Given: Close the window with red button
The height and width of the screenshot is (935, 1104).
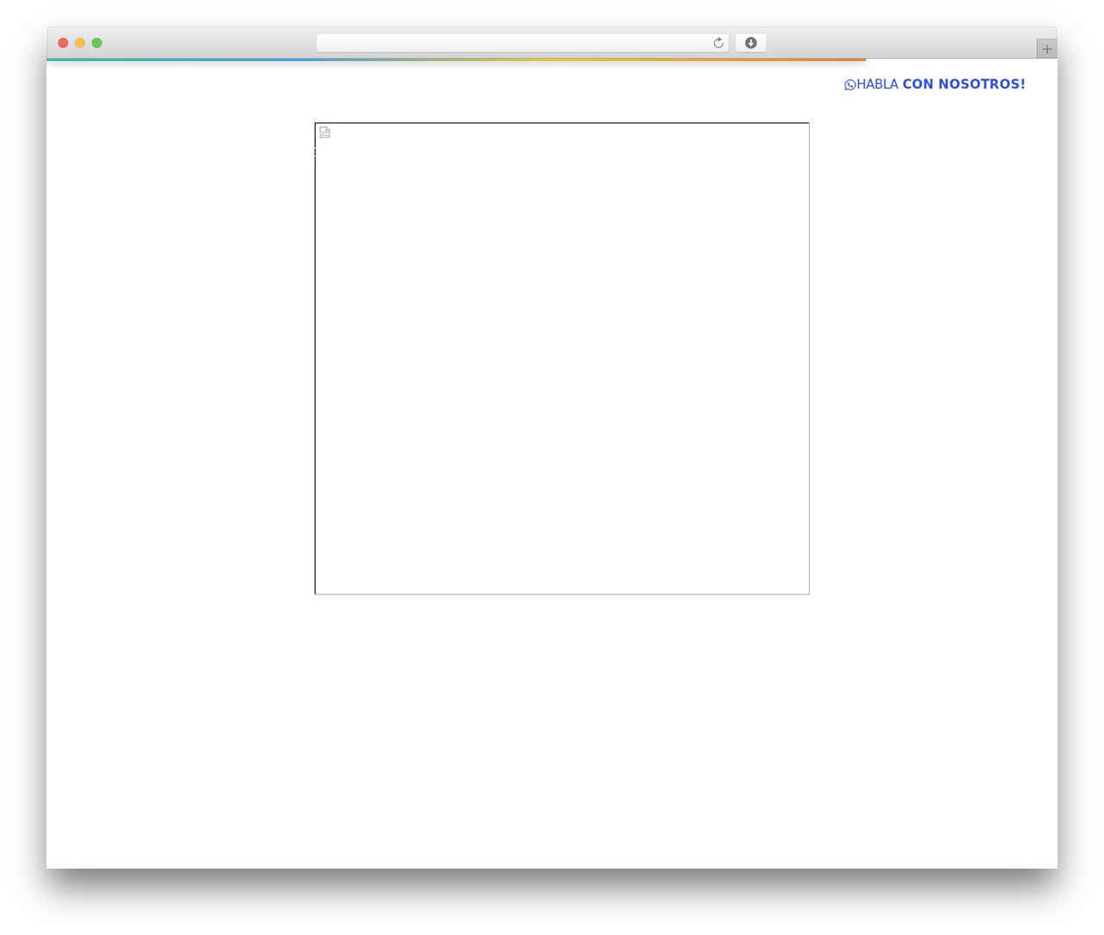Looking at the screenshot, I should pyautogui.click(x=63, y=43).
